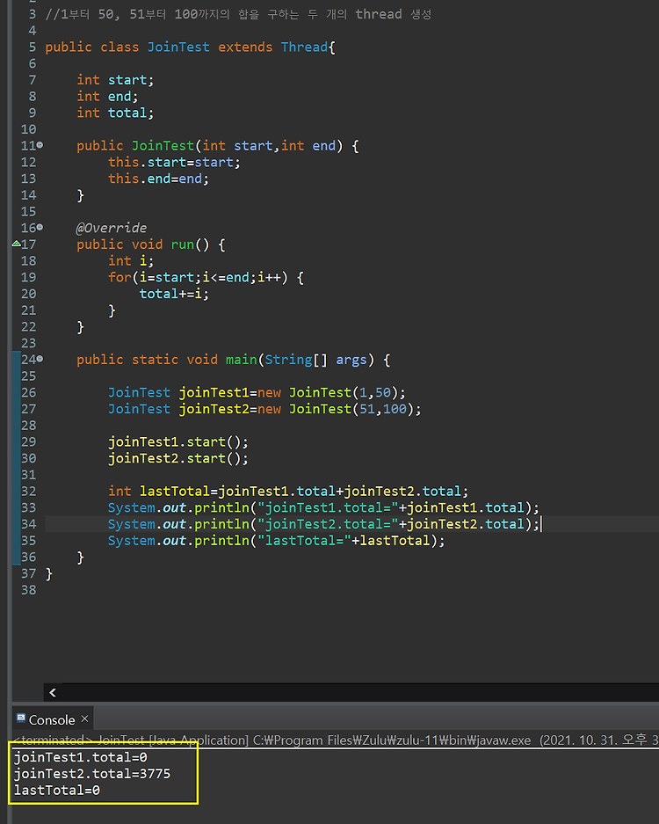Click line number 38 in the gutter

click(x=28, y=590)
